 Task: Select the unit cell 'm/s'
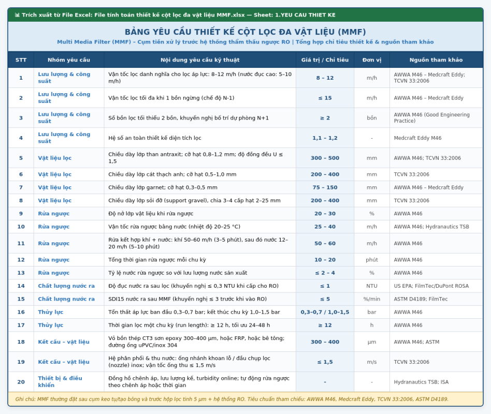point(372,362)
